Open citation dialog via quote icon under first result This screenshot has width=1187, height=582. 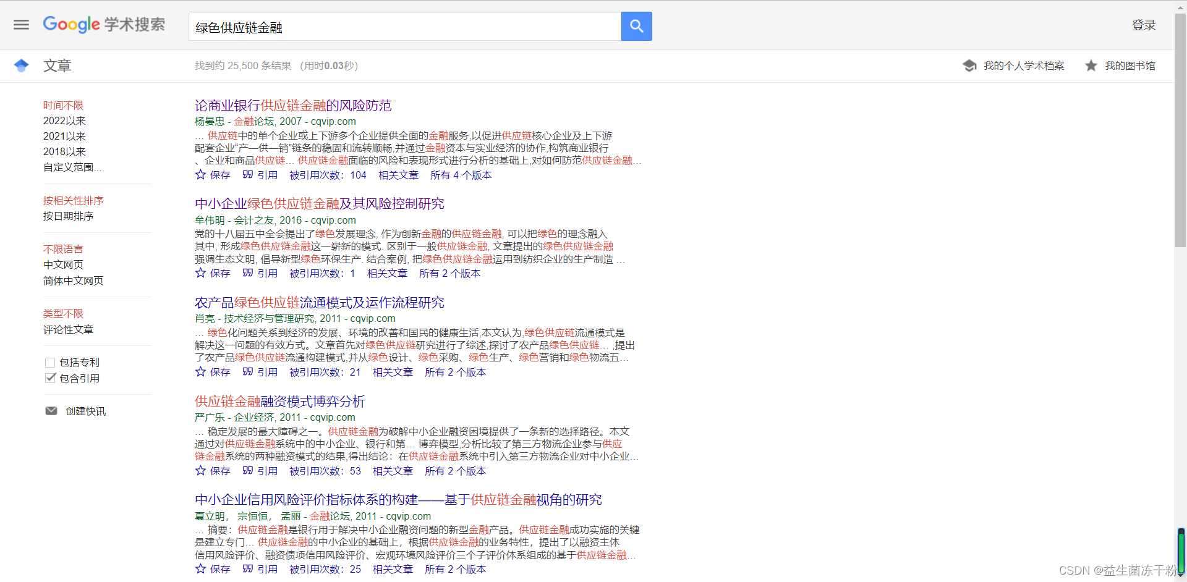point(247,175)
